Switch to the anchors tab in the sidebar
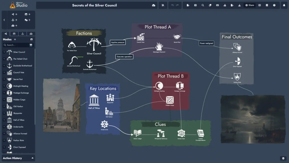The width and height of the screenshot is (289, 163). click(x=23, y=33)
